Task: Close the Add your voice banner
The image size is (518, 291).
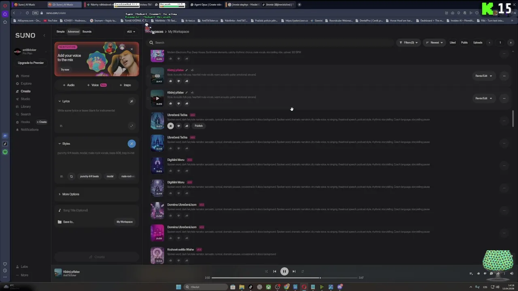Action: point(132,49)
